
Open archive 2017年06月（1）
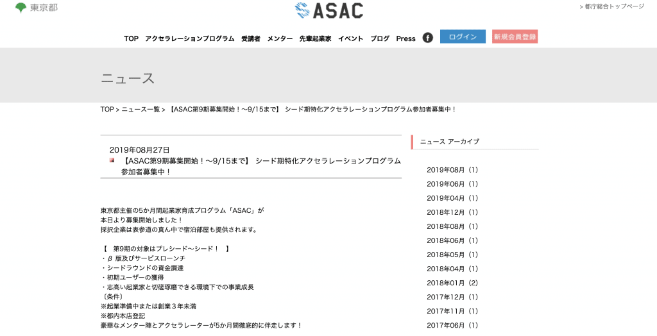point(452,325)
